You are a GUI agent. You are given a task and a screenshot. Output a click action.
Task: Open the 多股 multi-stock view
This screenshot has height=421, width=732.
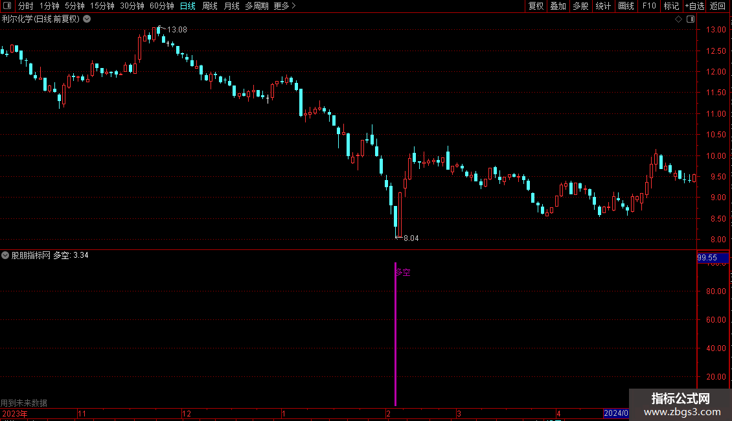[580, 6]
